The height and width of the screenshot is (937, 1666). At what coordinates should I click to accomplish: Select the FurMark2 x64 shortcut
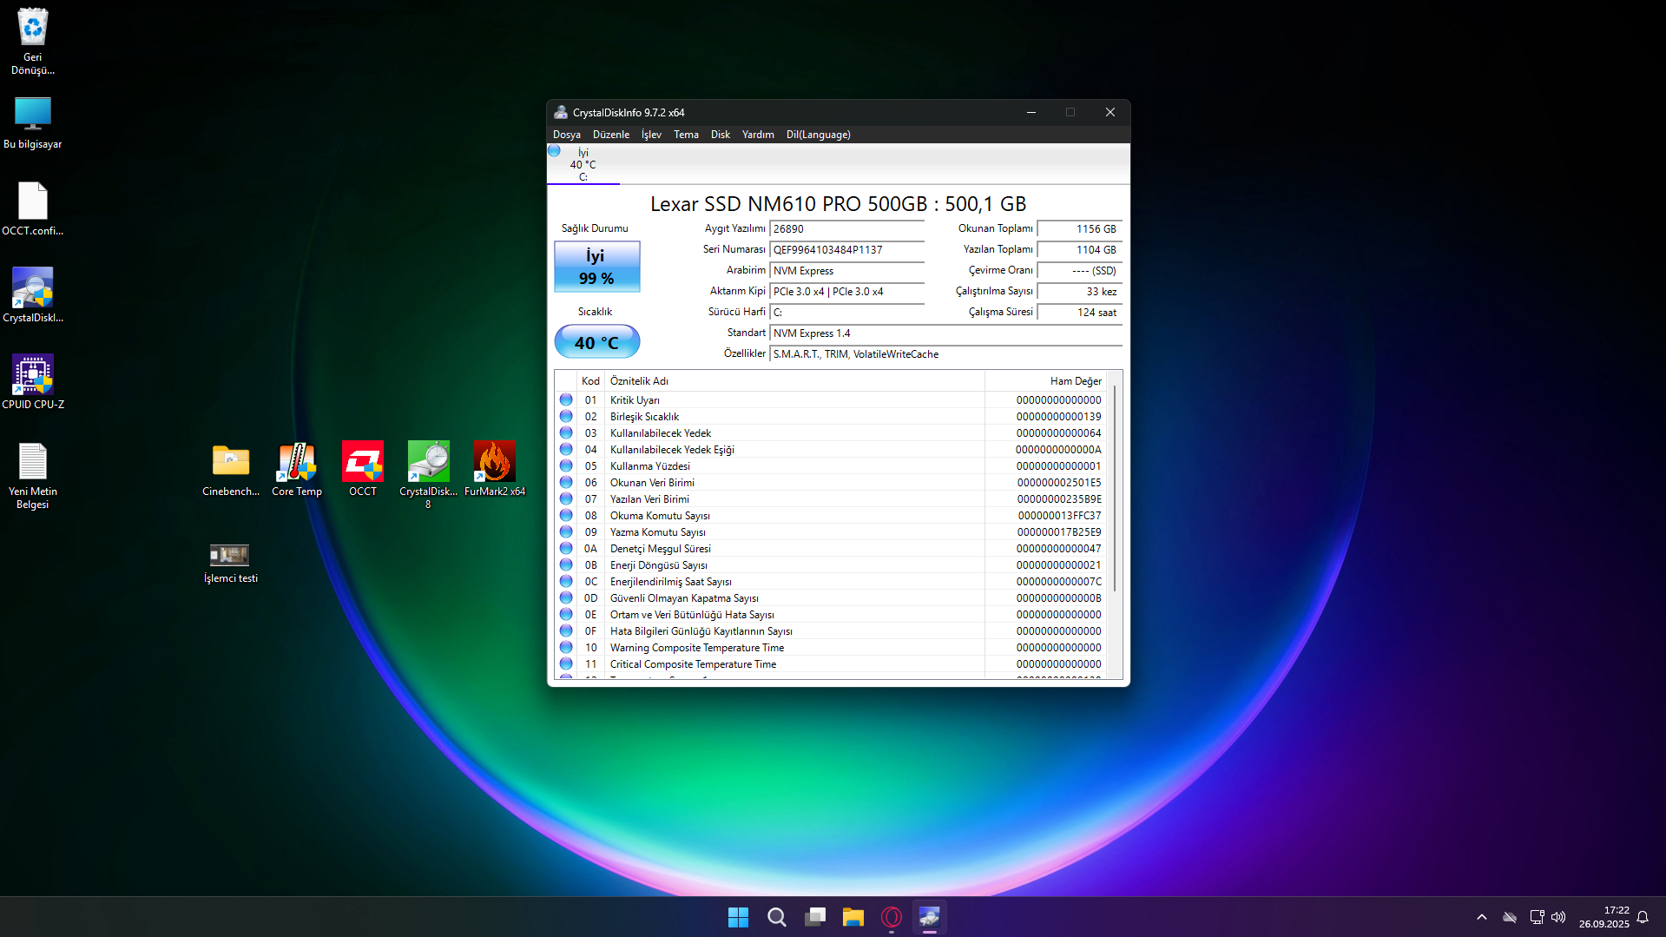click(x=495, y=469)
